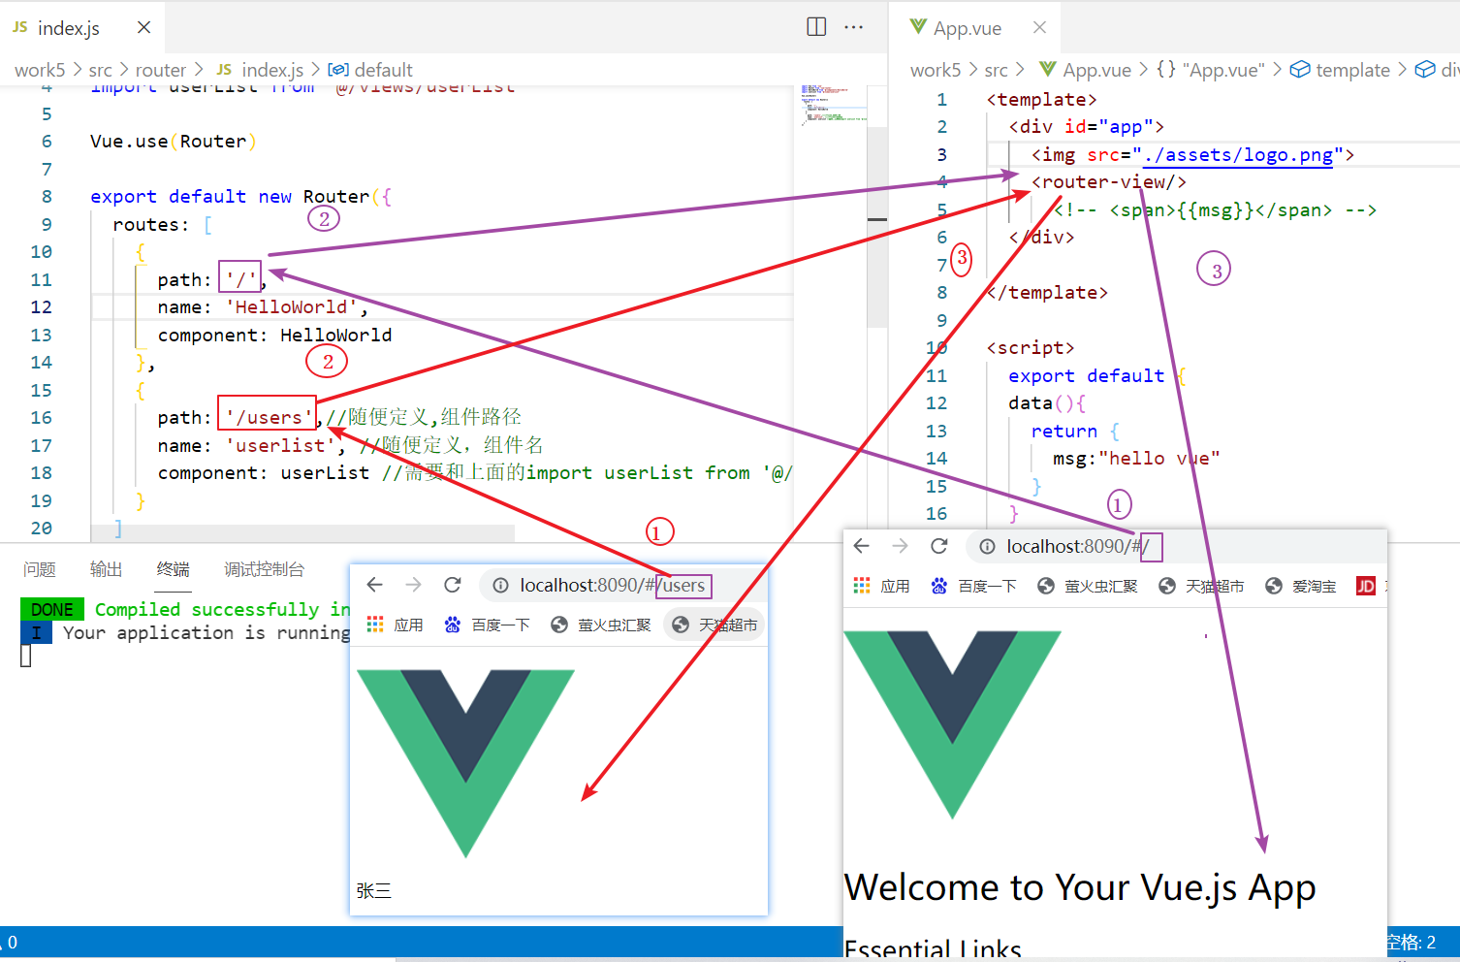The height and width of the screenshot is (962, 1460).
Task: View site info icon in localhost:8090/#/ browser
Action: coord(987,547)
